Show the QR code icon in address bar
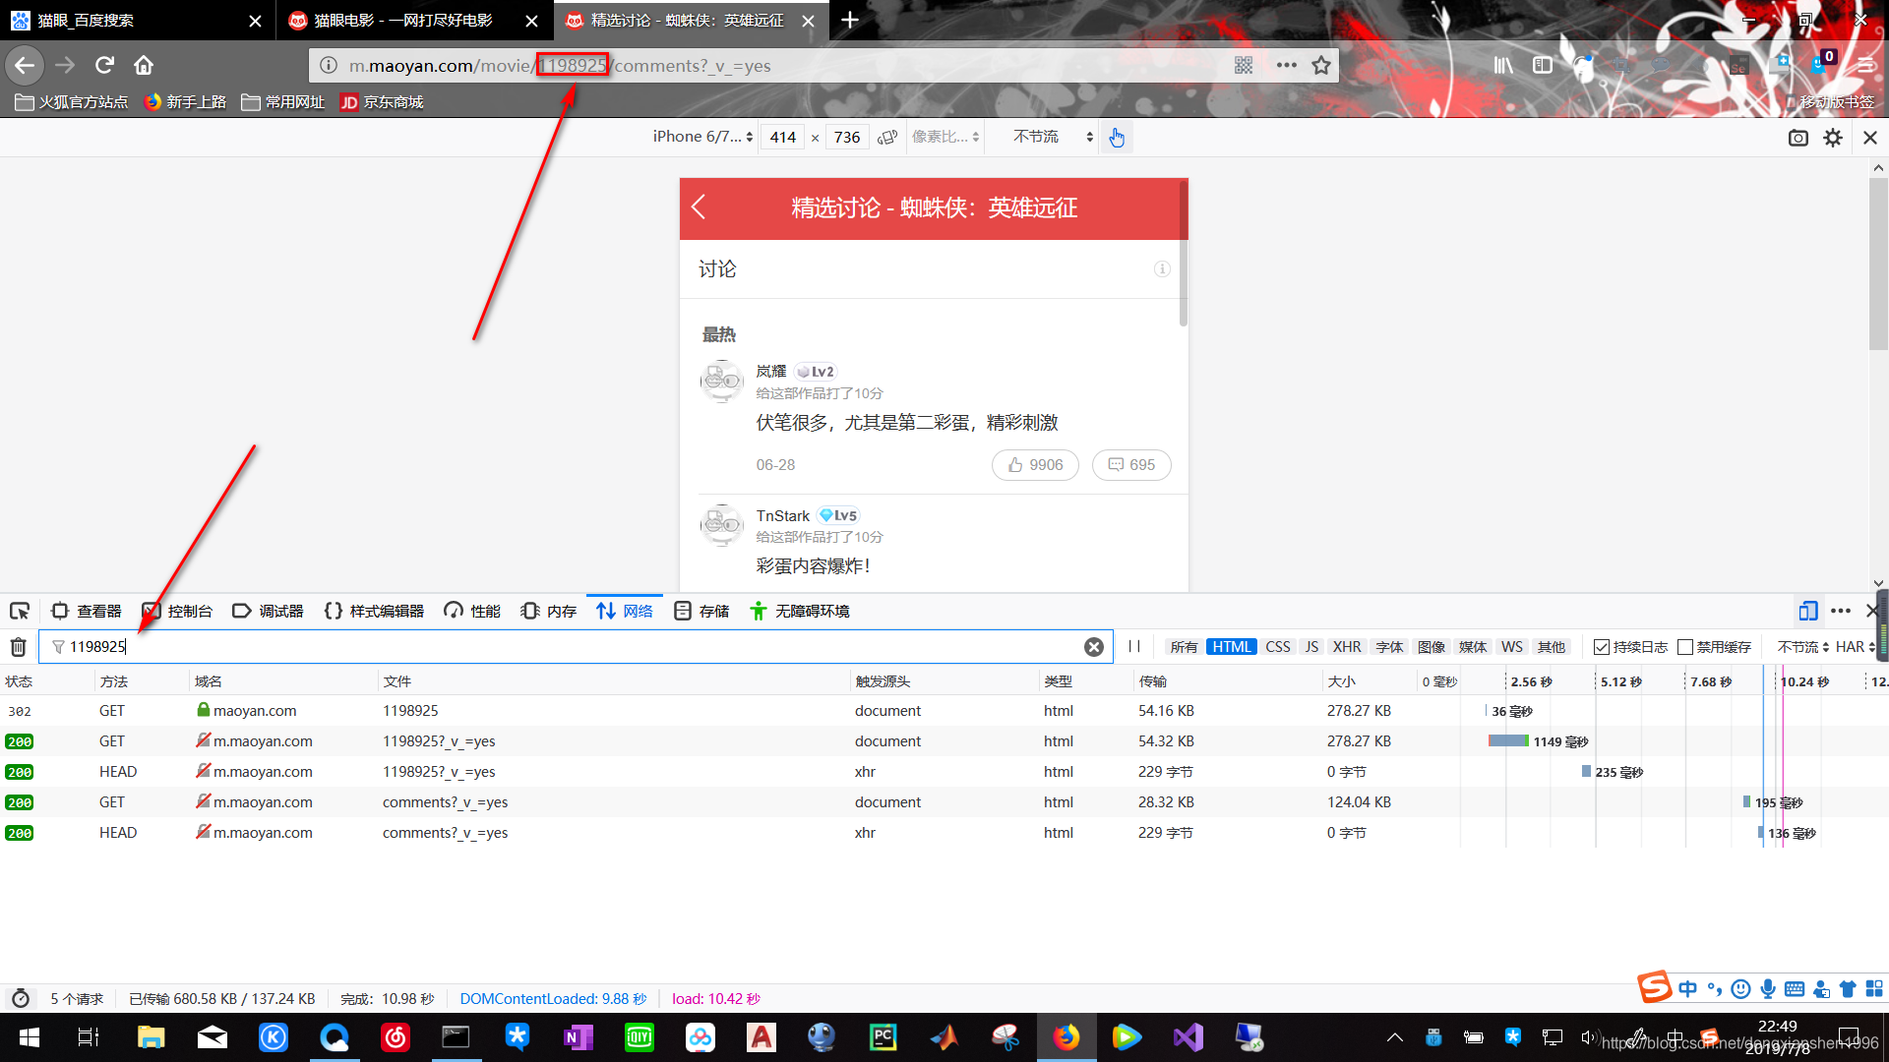This screenshot has width=1889, height=1062. click(x=1244, y=65)
